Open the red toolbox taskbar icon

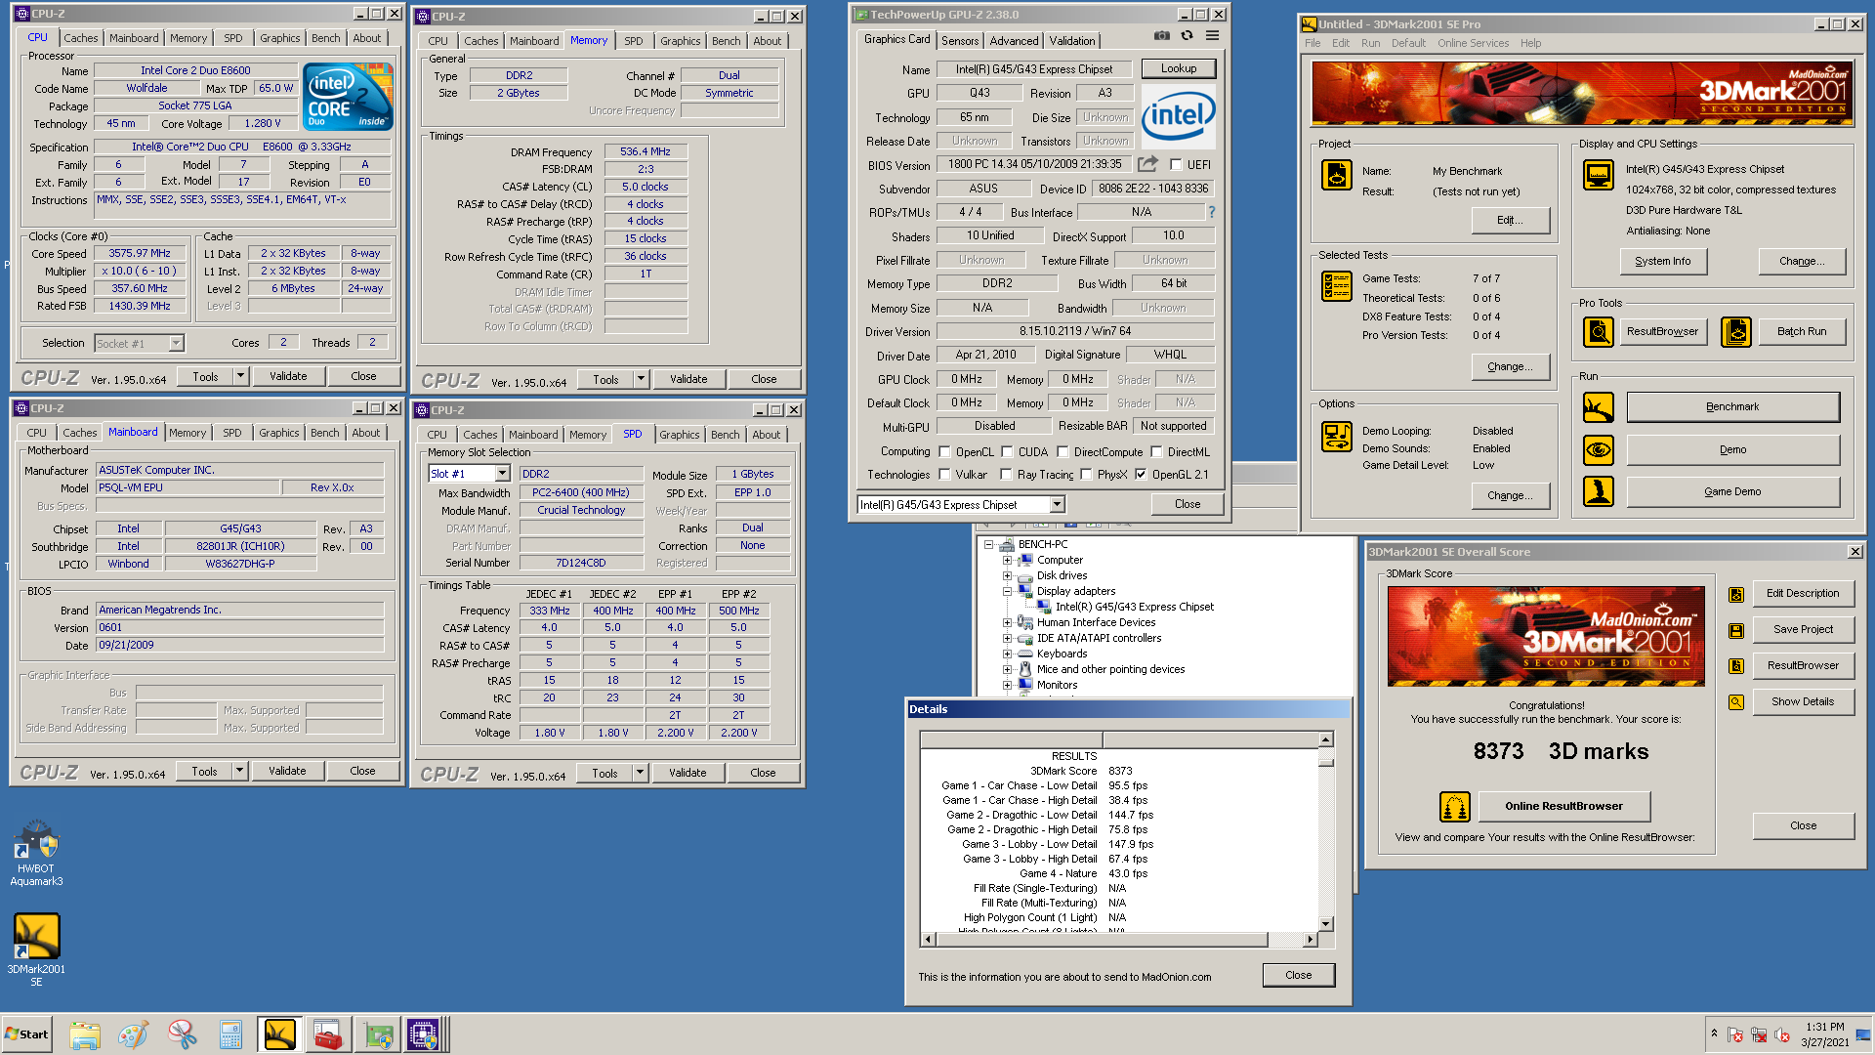coord(327,1034)
